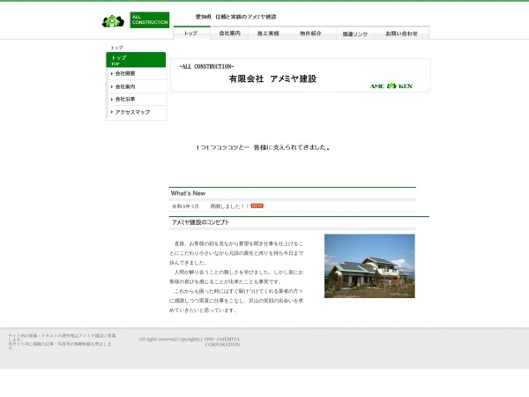The height and width of the screenshot is (397, 529).
Task: Click the トップ breadcrumb text
Action: (x=116, y=48)
